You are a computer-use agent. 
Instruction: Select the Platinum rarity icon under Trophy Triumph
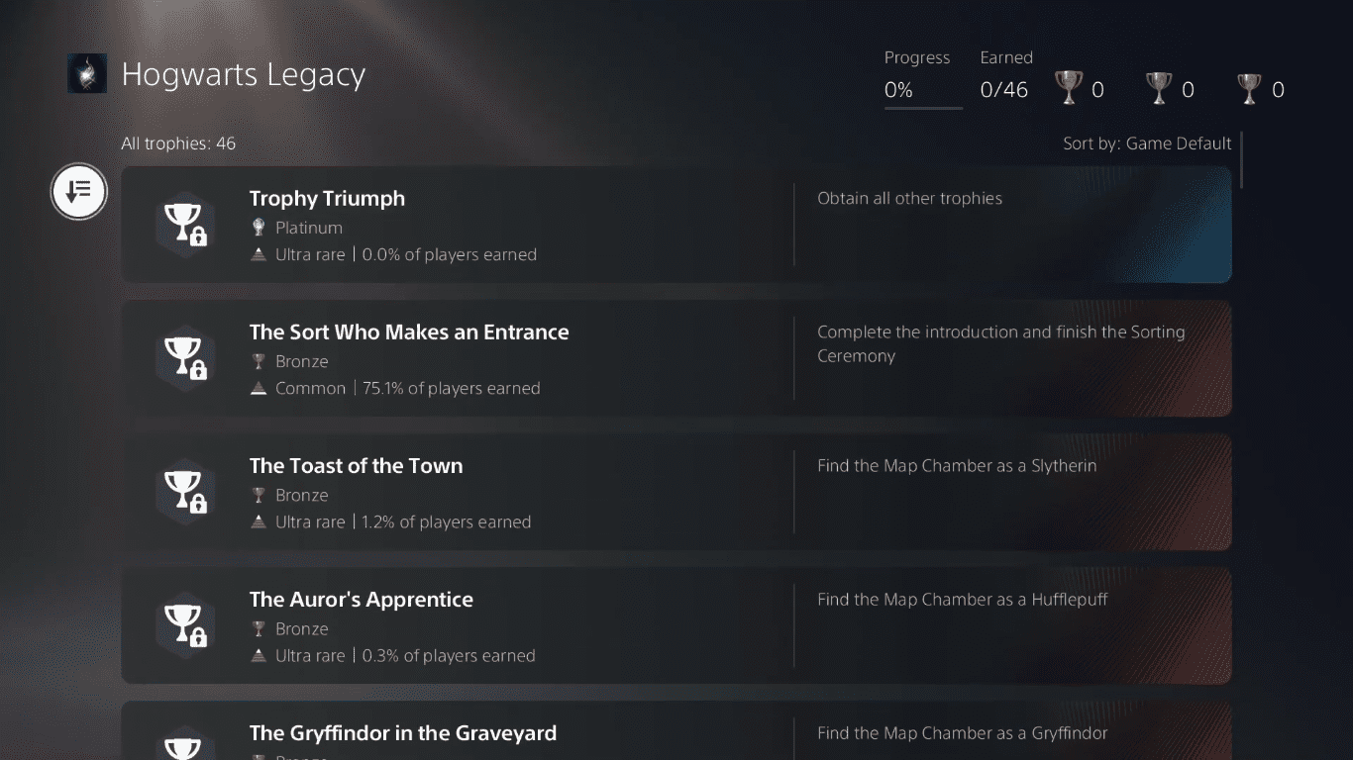click(x=259, y=227)
